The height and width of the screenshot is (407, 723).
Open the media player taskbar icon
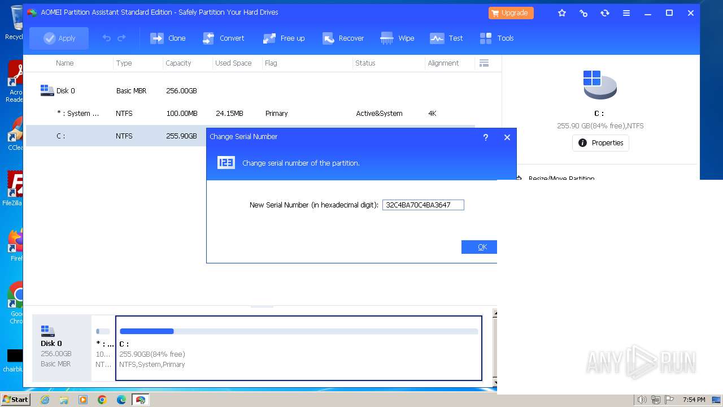(x=83, y=400)
